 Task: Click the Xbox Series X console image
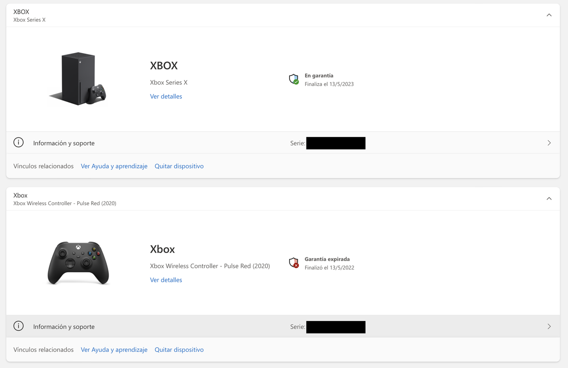pos(78,79)
